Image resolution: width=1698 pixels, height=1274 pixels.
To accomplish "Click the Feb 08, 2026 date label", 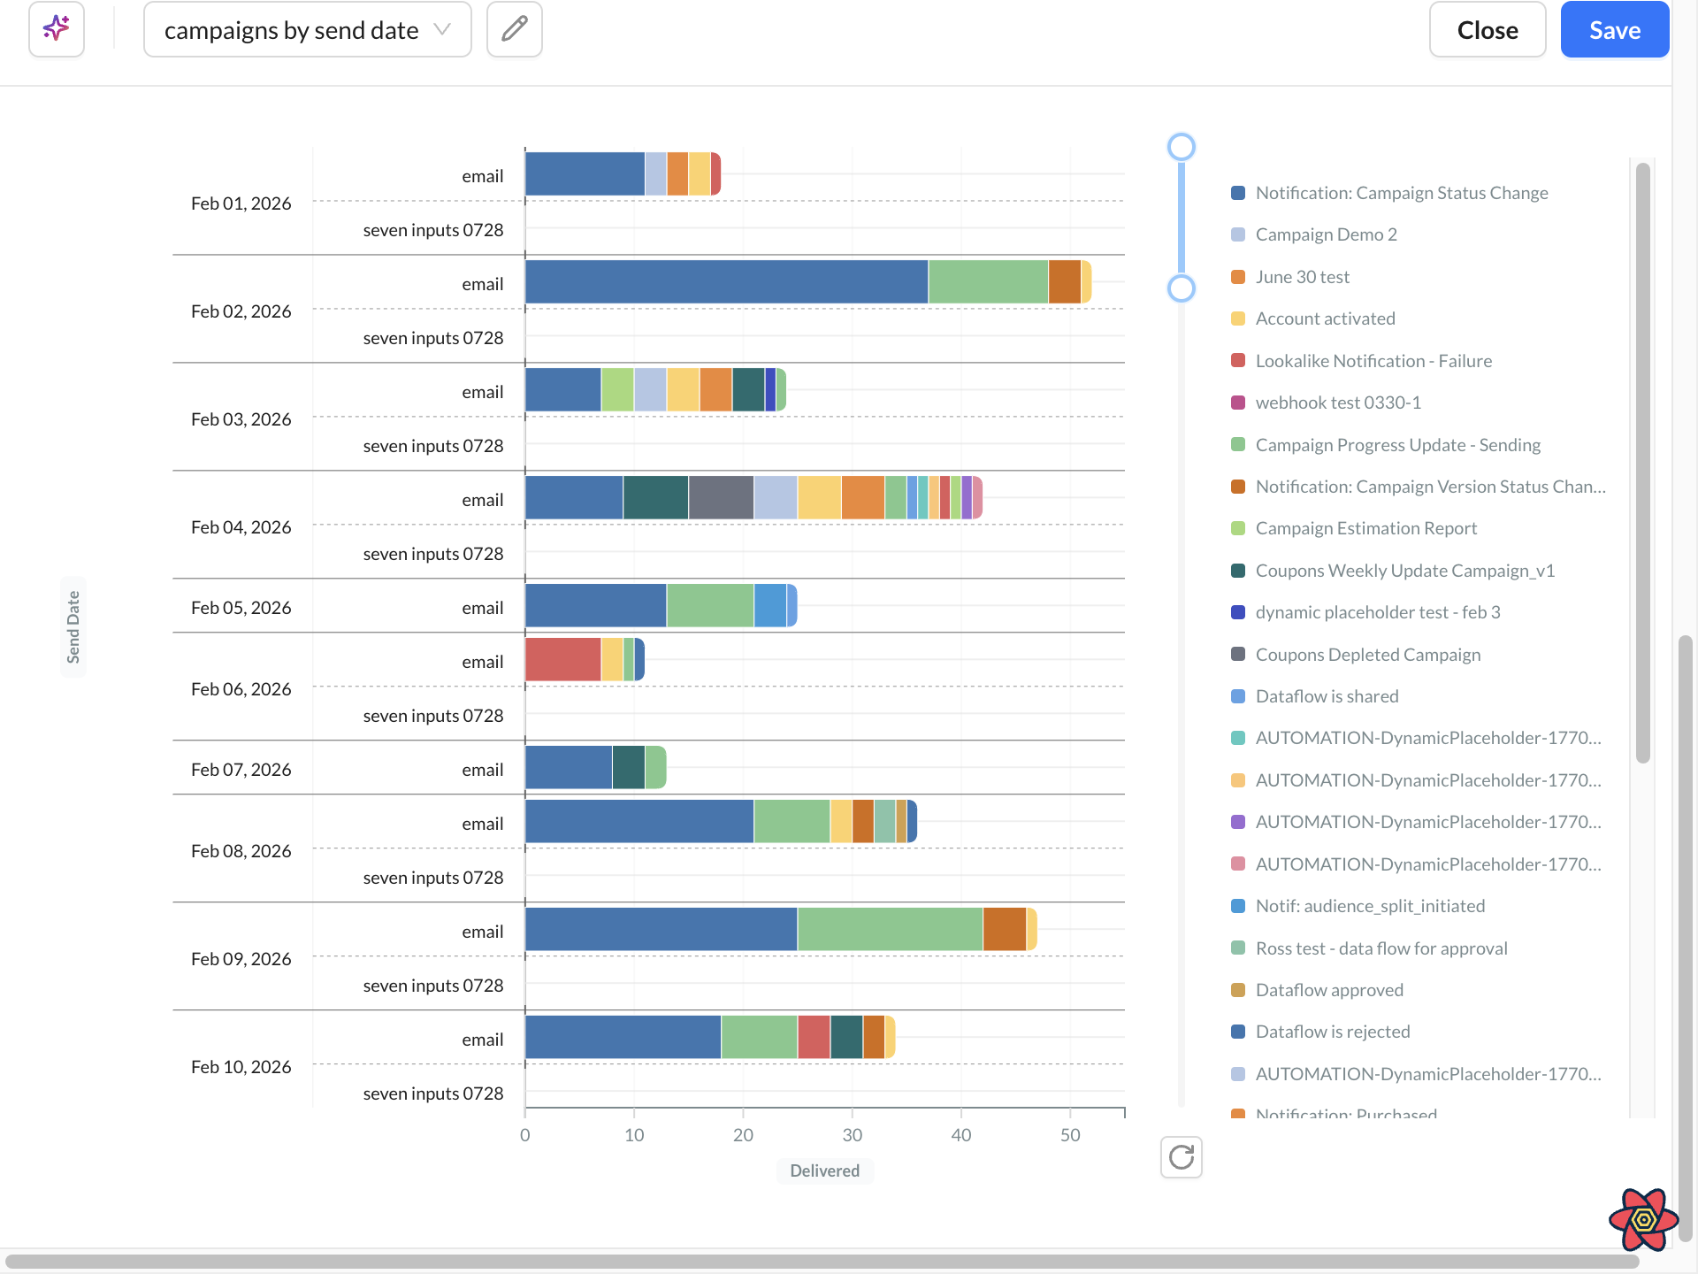I will [241, 851].
